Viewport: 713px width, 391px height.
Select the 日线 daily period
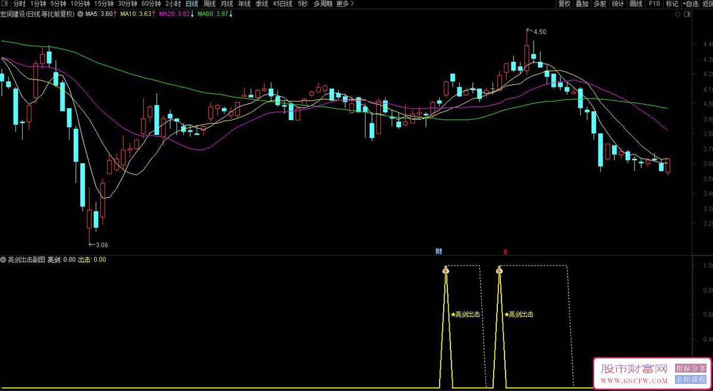pos(192,4)
